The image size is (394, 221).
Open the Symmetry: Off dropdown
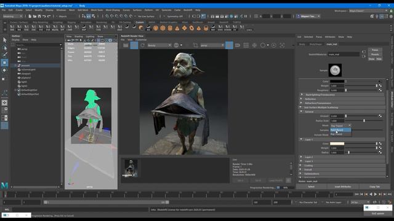(x=175, y=17)
